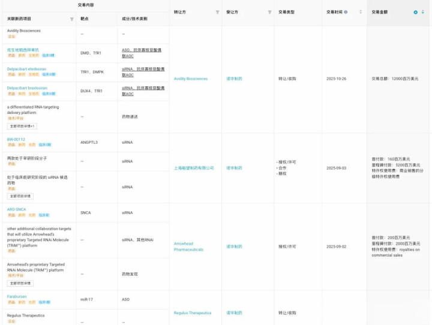Click deal date 2025-10-26
The width and height of the screenshot is (432, 325).
click(x=336, y=79)
